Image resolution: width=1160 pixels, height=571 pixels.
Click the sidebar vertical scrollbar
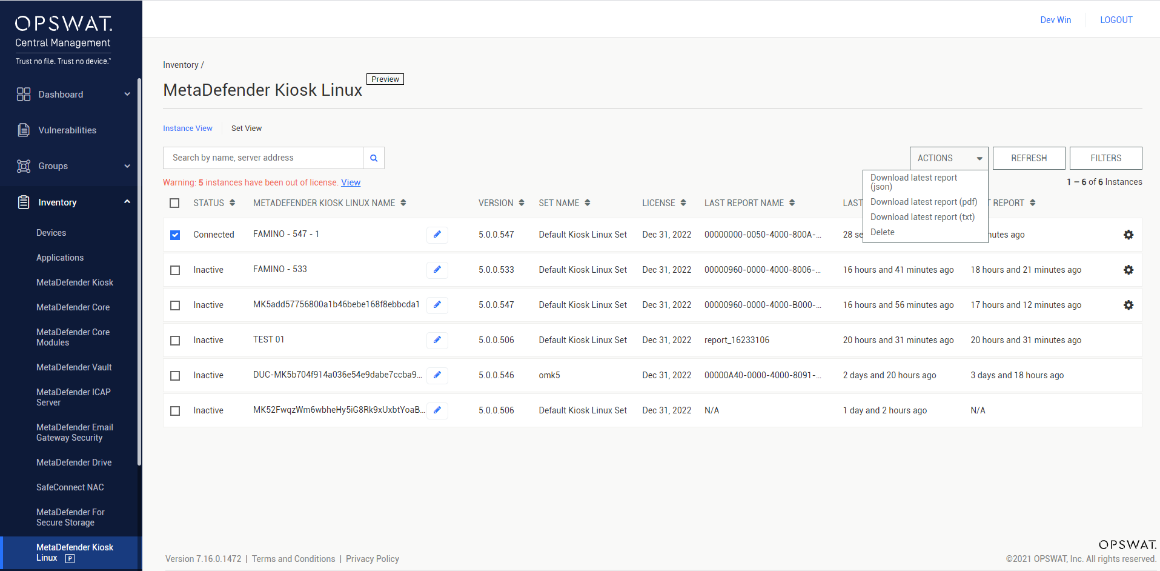click(139, 272)
